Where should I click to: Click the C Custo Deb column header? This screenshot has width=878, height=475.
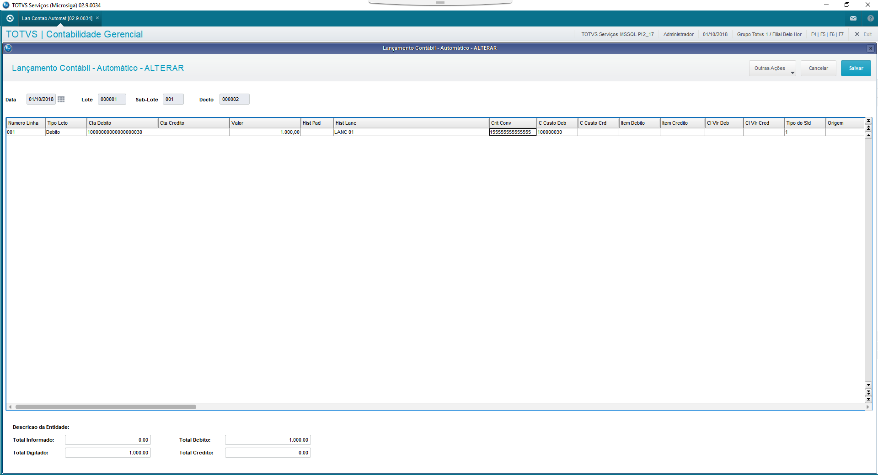(557, 123)
